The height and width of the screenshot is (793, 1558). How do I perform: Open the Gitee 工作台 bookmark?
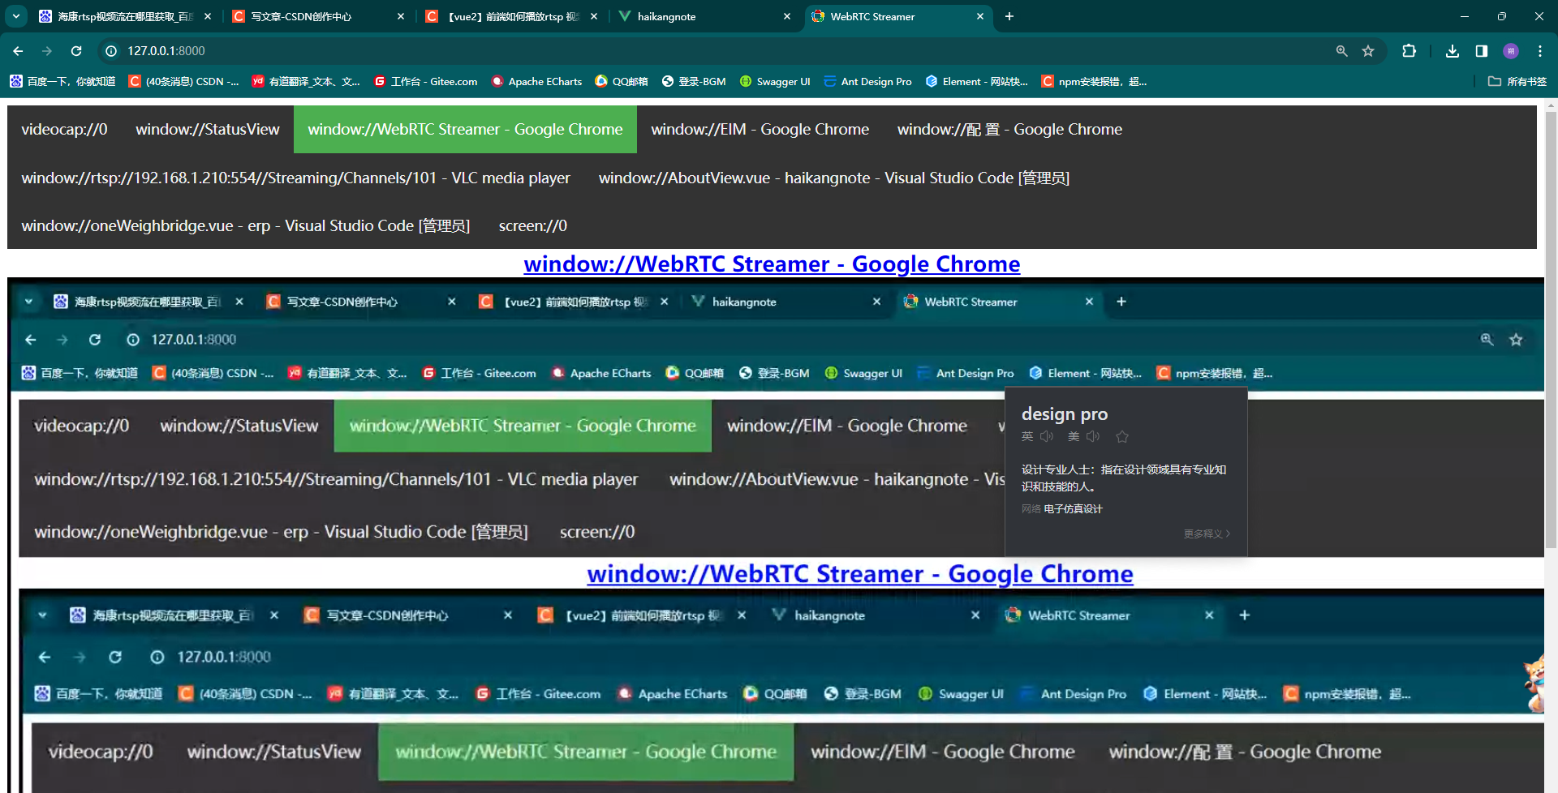pos(425,81)
